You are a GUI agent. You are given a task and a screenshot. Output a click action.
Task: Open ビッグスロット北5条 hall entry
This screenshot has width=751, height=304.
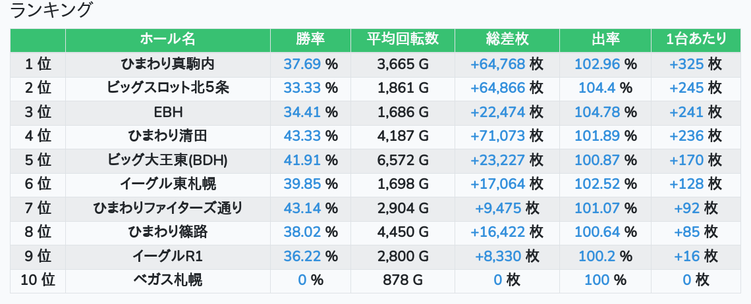(168, 88)
